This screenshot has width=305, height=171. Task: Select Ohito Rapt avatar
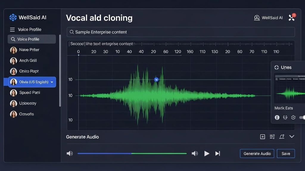point(13,71)
